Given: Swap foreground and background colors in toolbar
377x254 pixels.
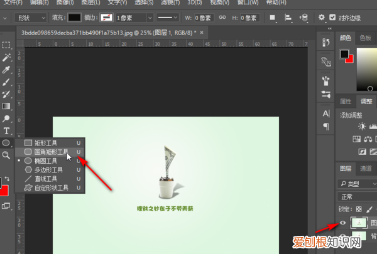Looking at the screenshot, I should pos(7,179).
